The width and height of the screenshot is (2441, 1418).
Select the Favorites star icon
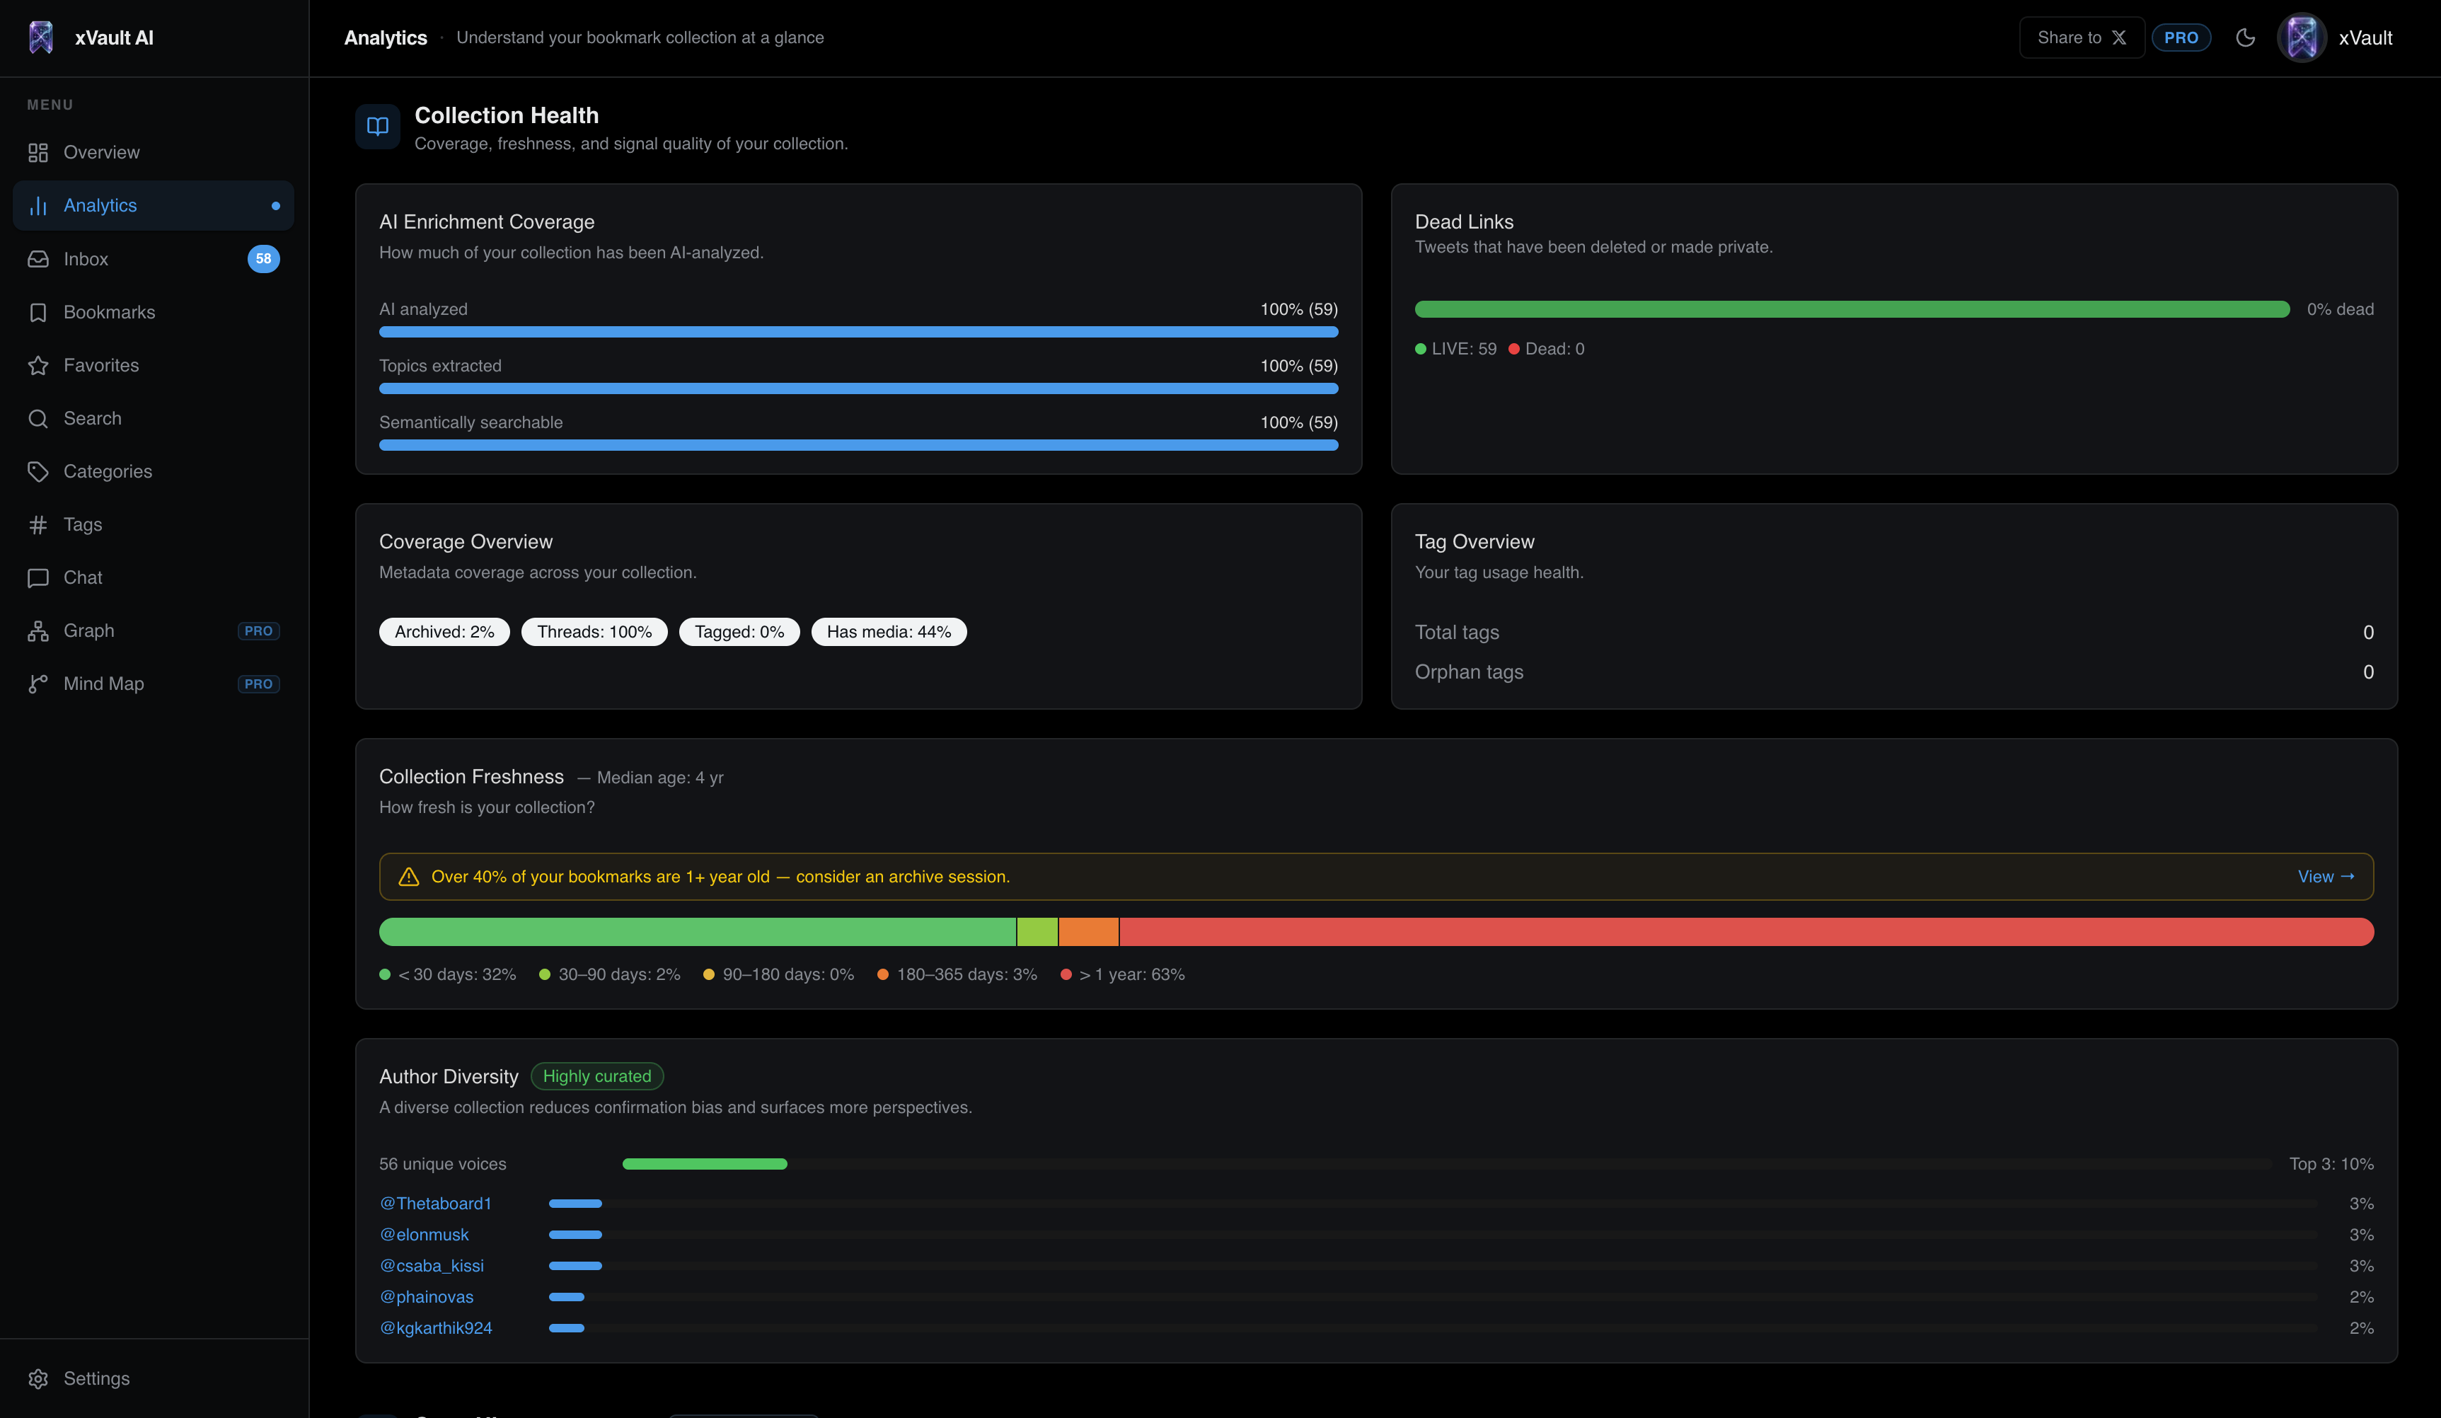click(x=37, y=365)
